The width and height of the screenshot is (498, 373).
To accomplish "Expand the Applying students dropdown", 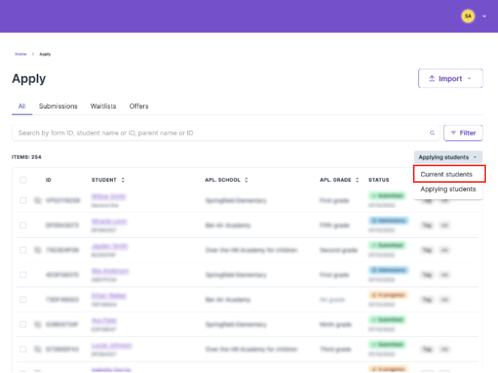I will [448, 157].
